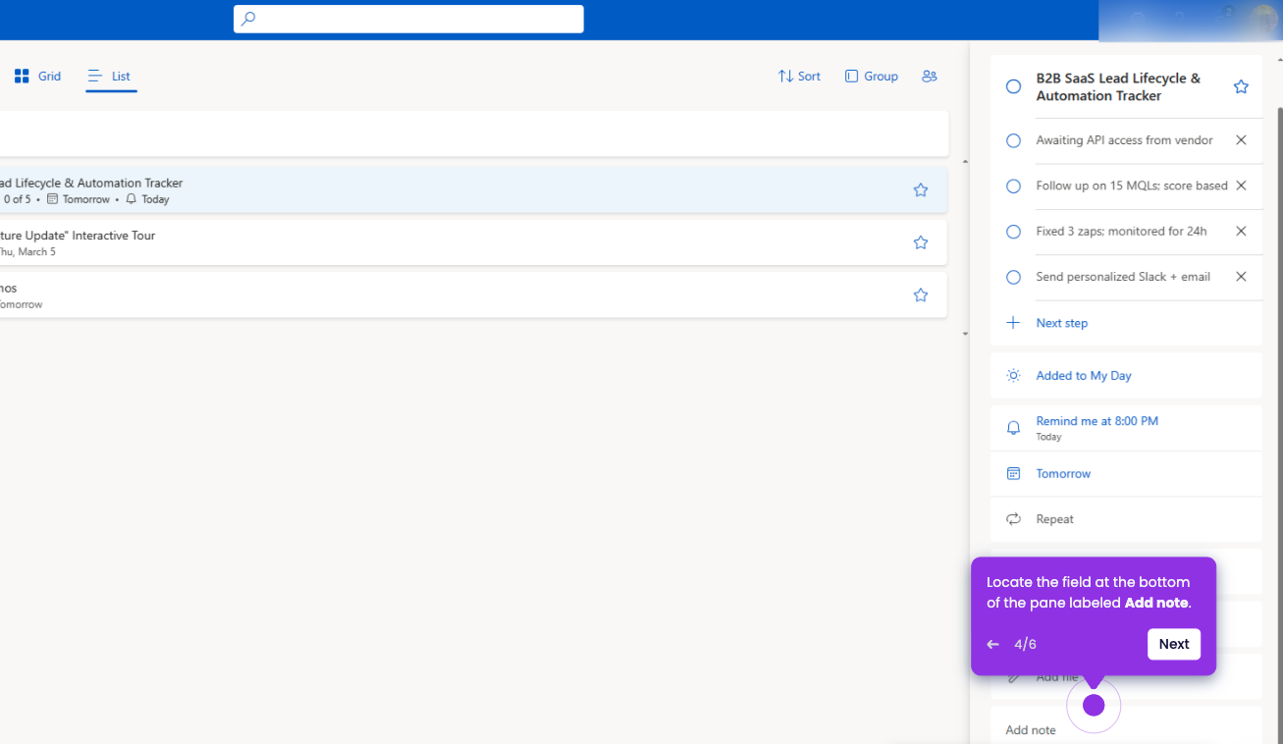Click the task list scrollbar up arrow
Screen dimensions: 1283x744
pos(965,161)
